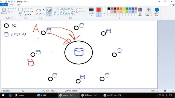This screenshot has height=98, width=175.
Task: Choose the Diamond shape
Action: [58, 11]
